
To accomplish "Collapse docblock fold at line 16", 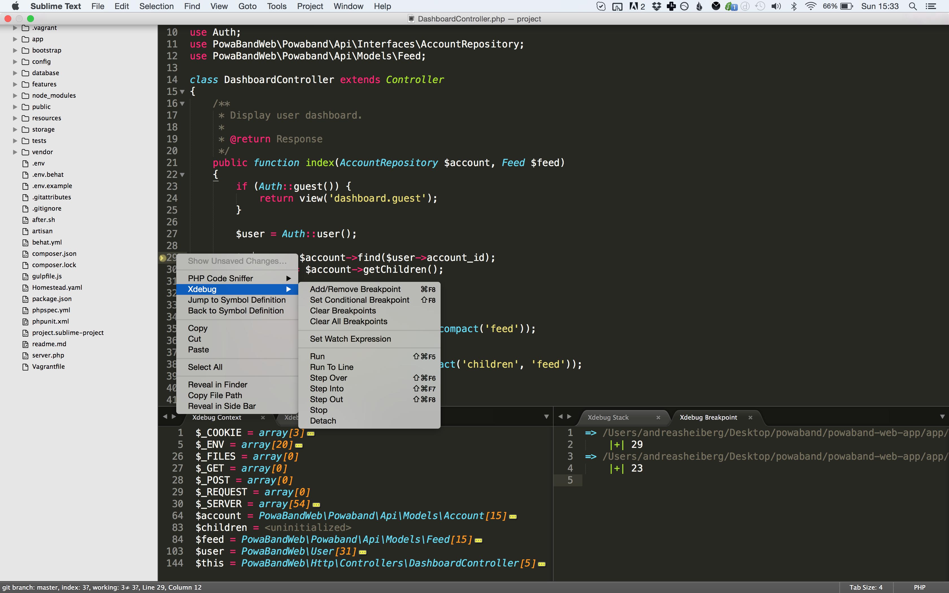I will coord(182,104).
